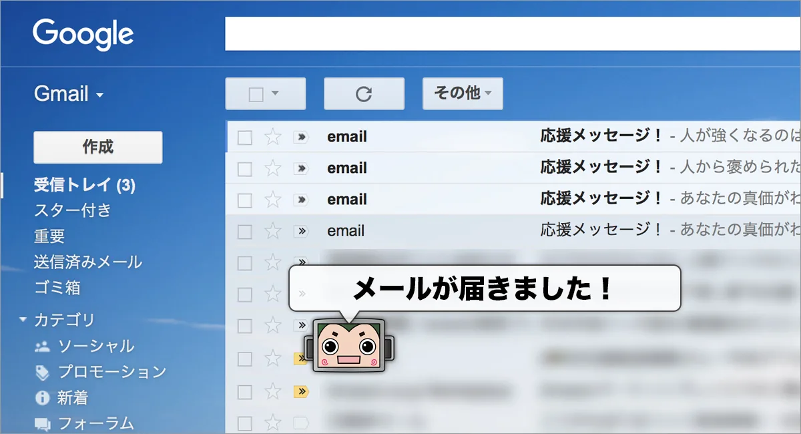Image resolution: width=801 pixels, height=434 pixels.
Task: Tick the select-all checkbox in toolbar
Action: [x=256, y=94]
